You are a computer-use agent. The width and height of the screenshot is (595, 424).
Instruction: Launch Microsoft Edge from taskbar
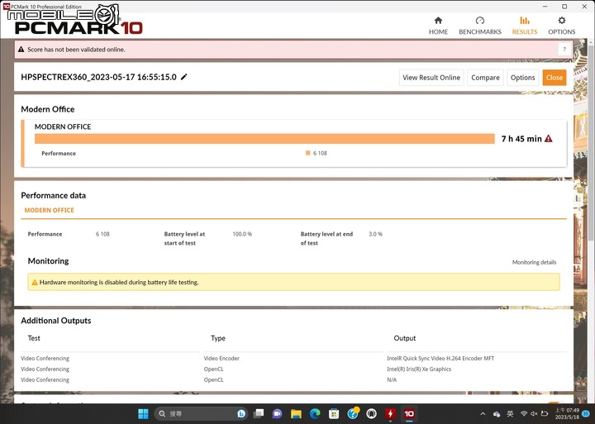click(x=315, y=414)
